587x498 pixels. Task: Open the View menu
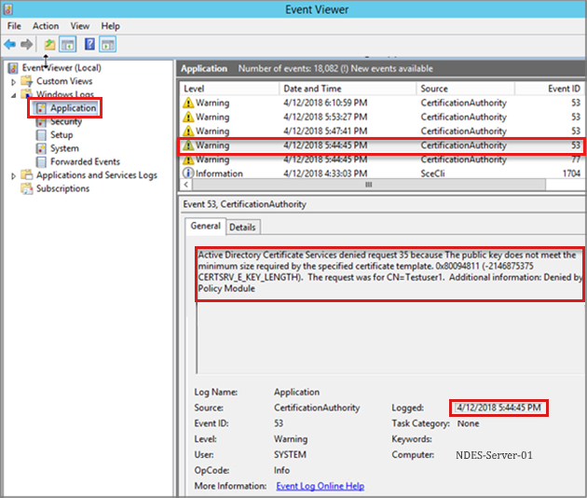pos(80,26)
